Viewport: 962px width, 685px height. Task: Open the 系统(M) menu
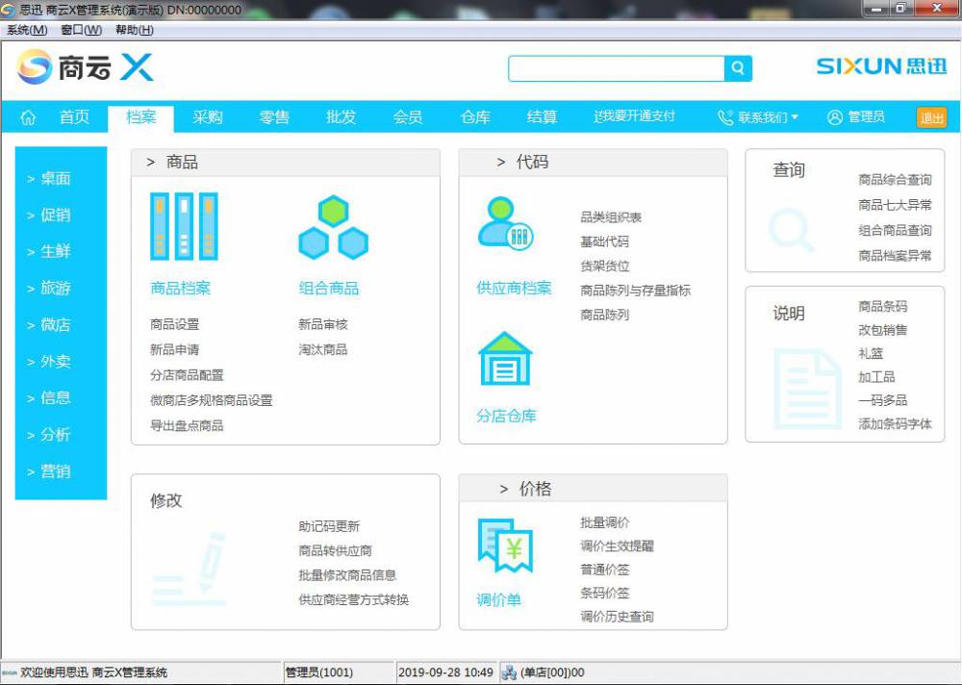click(x=26, y=30)
